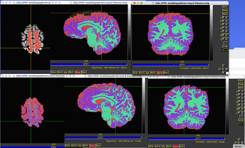Click 'i' up arrow in upper coronal window
This screenshot has height=148, width=245.
coord(227,31)
